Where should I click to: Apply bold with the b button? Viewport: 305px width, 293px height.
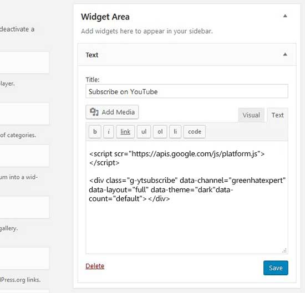(x=95, y=131)
